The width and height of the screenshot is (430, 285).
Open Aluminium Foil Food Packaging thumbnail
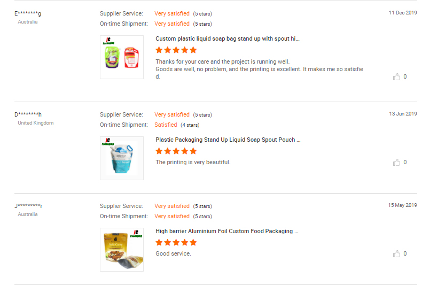122,250
